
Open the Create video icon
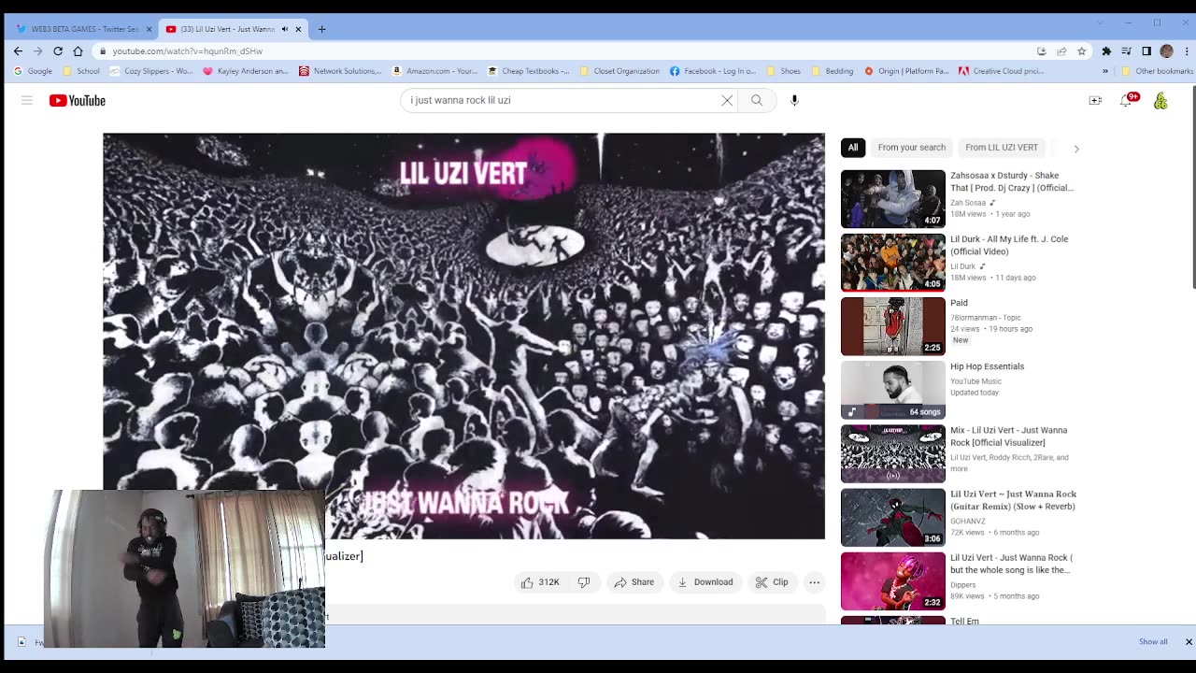coord(1095,100)
